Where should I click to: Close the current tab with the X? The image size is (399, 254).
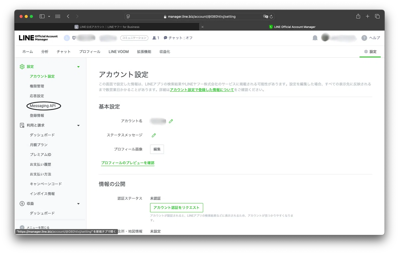tap(202, 27)
